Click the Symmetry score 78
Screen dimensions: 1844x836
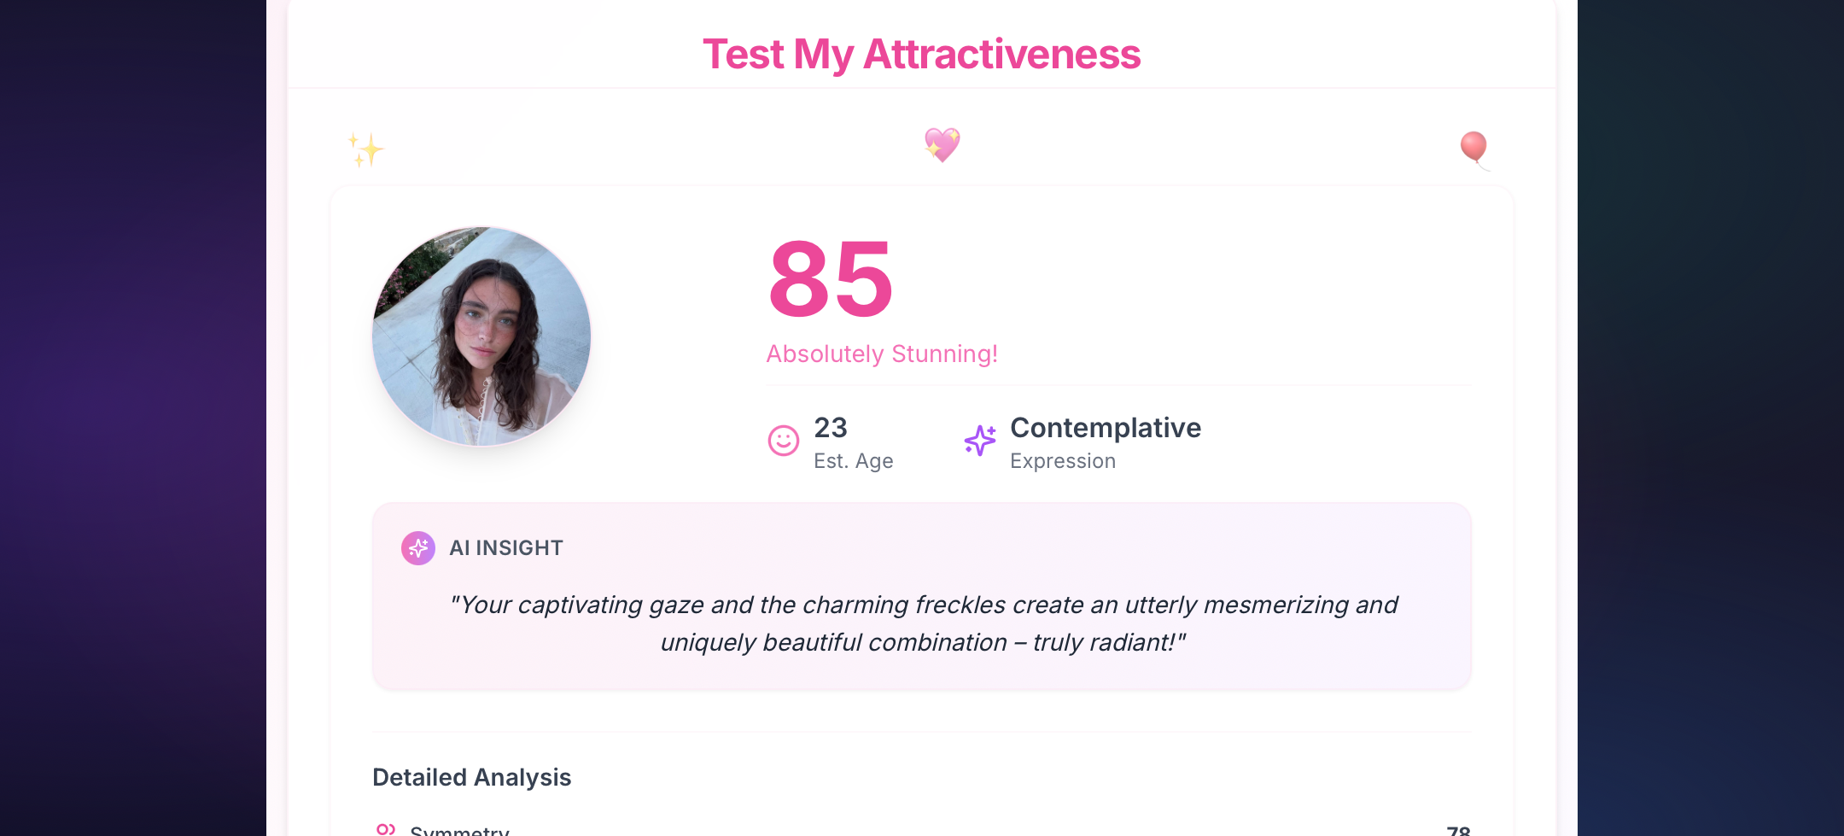(x=1457, y=830)
